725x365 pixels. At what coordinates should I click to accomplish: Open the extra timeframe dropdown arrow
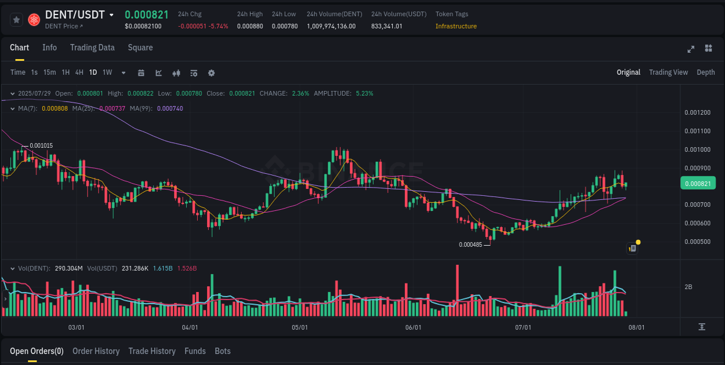[x=123, y=73]
